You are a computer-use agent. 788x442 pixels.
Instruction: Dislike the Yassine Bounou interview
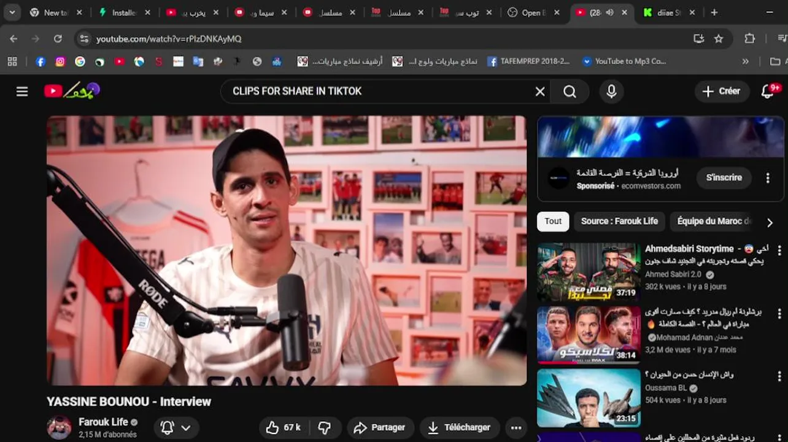point(325,428)
